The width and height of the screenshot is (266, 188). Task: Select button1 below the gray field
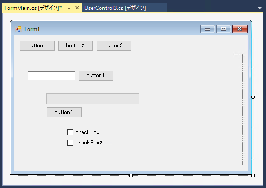click(64, 112)
